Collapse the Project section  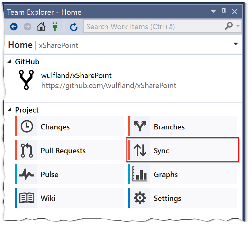pos(10,110)
